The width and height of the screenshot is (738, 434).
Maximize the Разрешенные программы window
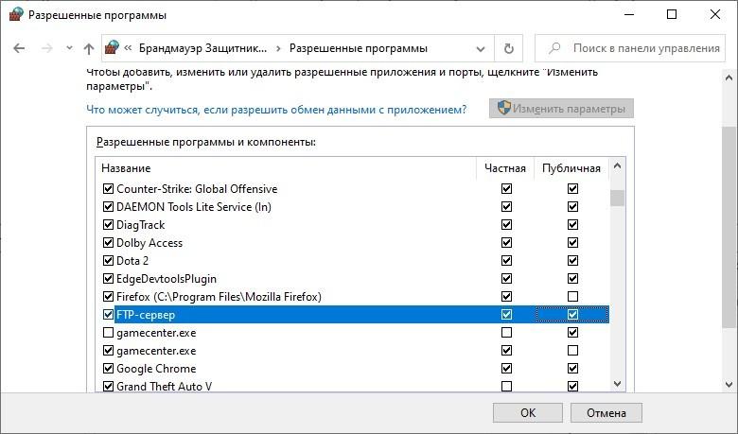point(672,14)
